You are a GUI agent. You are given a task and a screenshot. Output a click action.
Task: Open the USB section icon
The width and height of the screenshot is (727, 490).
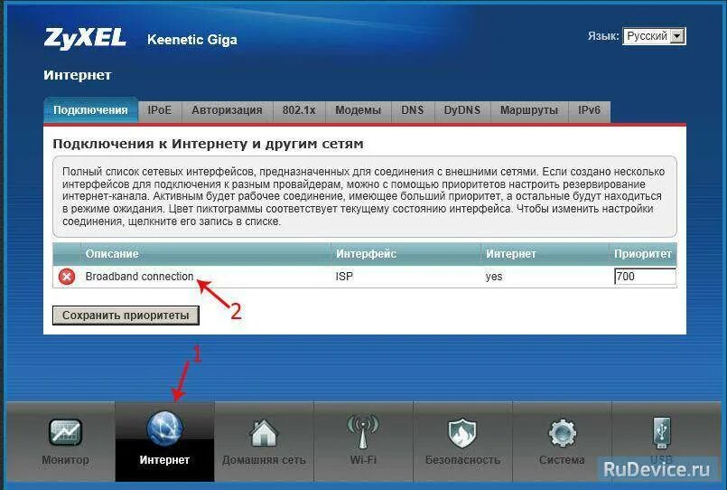click(662, 432)
